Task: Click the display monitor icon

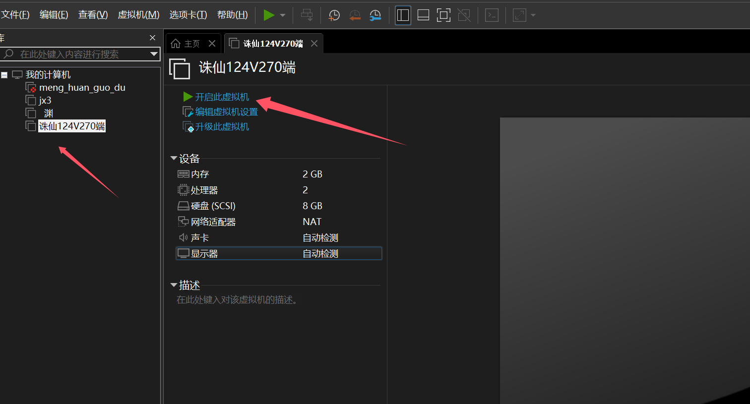Action: point(183,253)
